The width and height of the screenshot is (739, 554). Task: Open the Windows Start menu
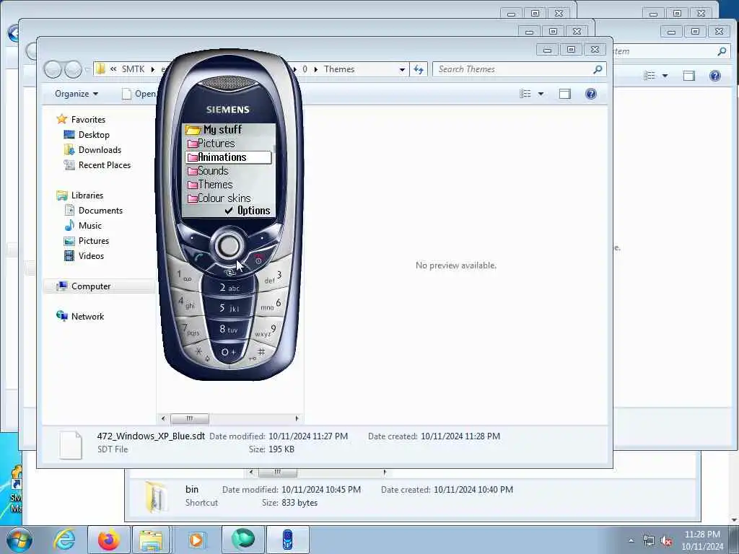point(19,540)
